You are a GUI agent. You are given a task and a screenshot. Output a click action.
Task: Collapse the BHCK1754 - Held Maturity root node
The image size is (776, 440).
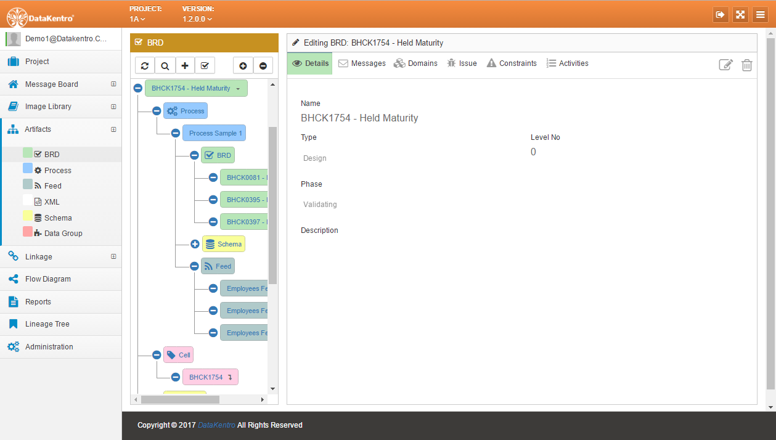[137, 89]
